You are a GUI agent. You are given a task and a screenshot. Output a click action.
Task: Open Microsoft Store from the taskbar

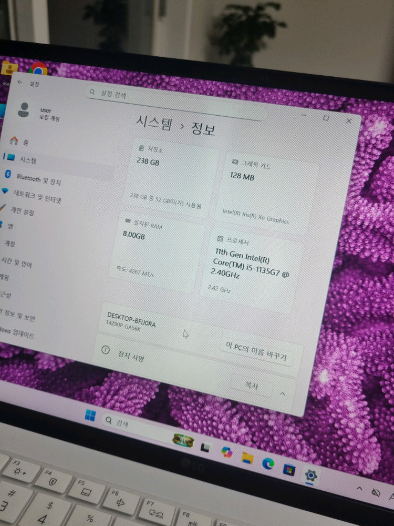(289, 469)
